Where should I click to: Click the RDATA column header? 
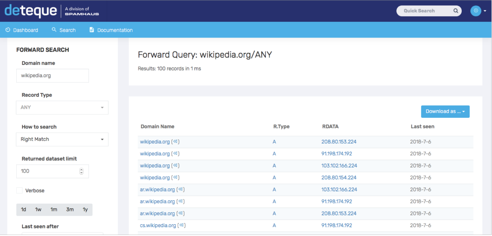[330, 127]
